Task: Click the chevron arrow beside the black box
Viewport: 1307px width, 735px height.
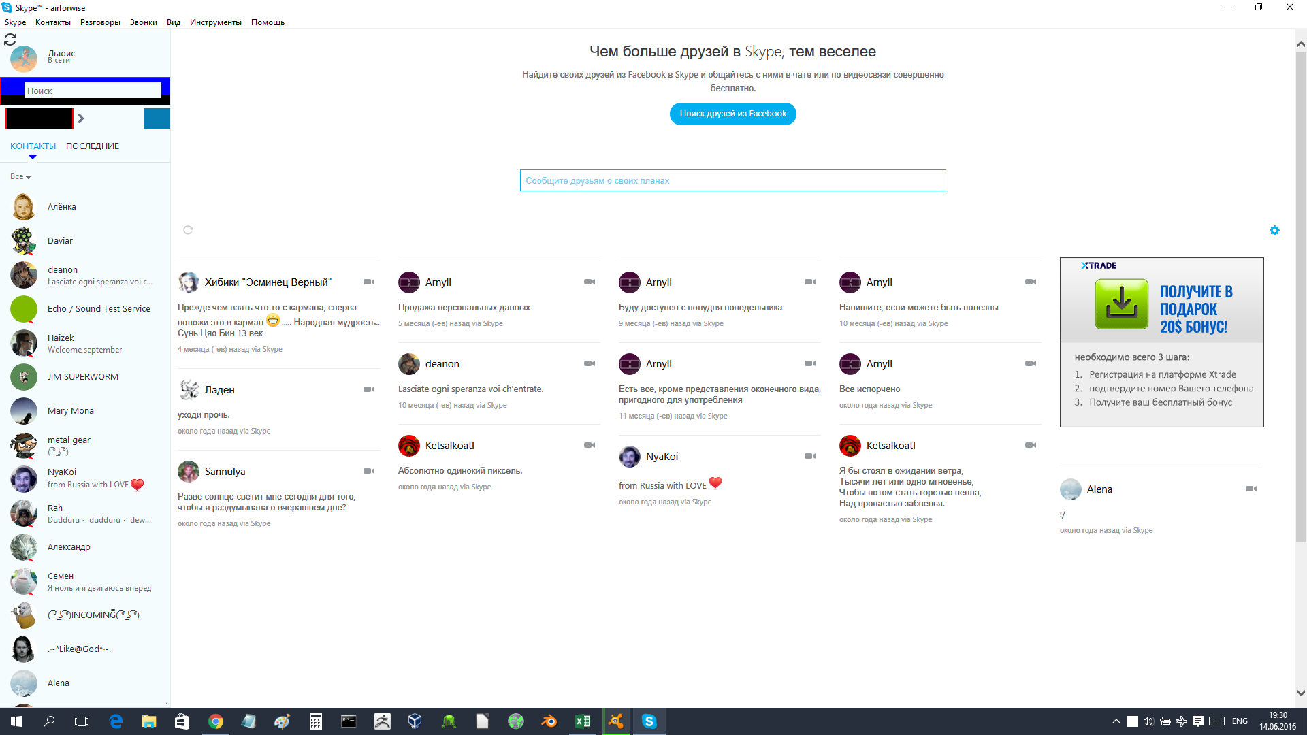Action: point(81,118)
